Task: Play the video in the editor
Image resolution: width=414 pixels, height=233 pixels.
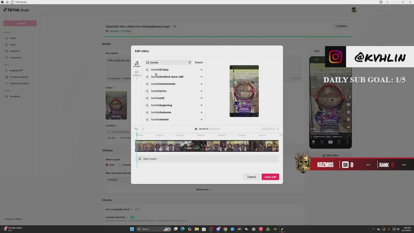Action: tap(196, 129)
